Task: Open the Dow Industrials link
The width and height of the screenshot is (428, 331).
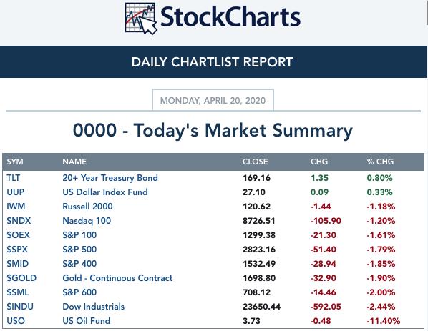Action: coord(93,307)
